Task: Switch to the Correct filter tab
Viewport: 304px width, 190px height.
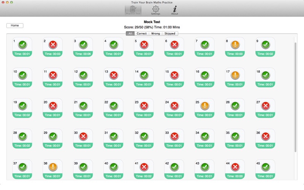Action: [x=141, y=33]
